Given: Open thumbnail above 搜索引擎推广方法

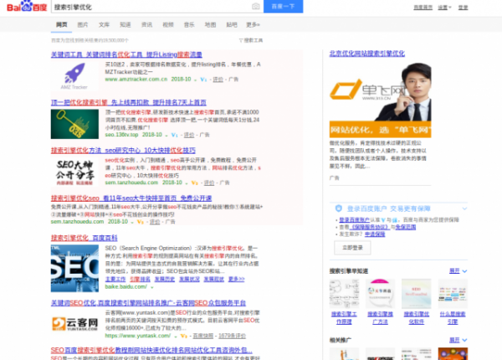Looking at the screenshot, I should coord(380,294).
